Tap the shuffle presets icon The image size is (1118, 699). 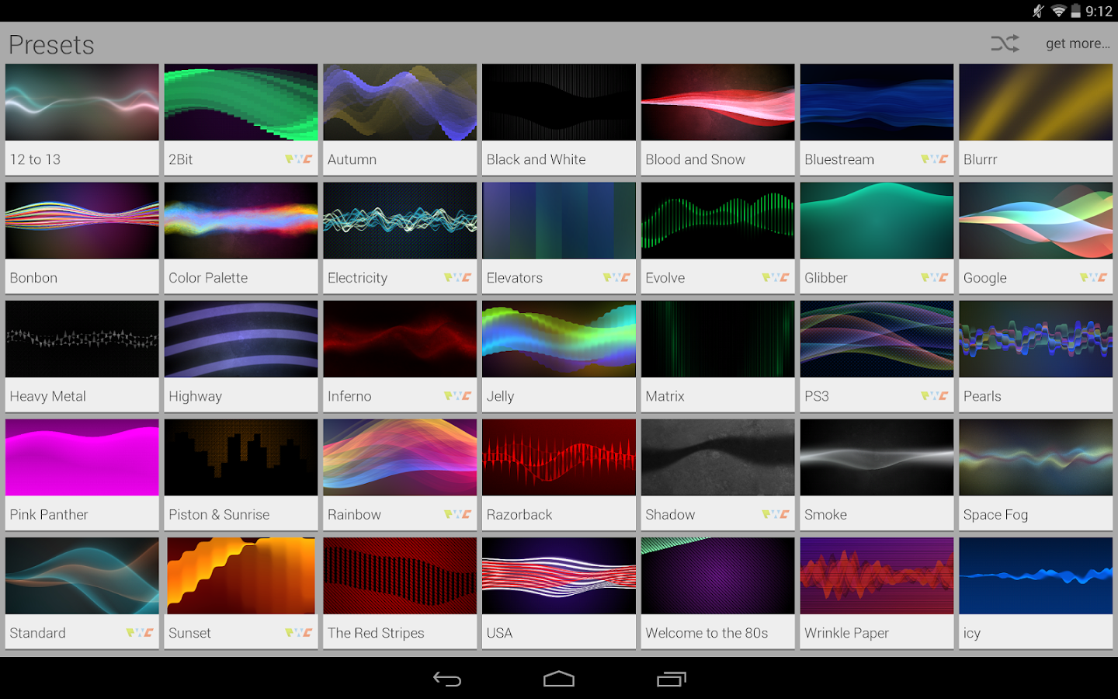click(x=1005, y=43)
